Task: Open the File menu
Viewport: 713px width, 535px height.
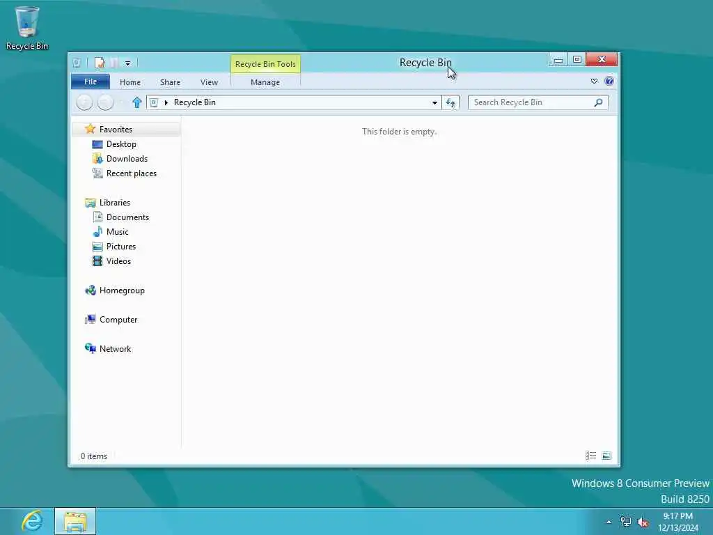Action: click(91, 82)
